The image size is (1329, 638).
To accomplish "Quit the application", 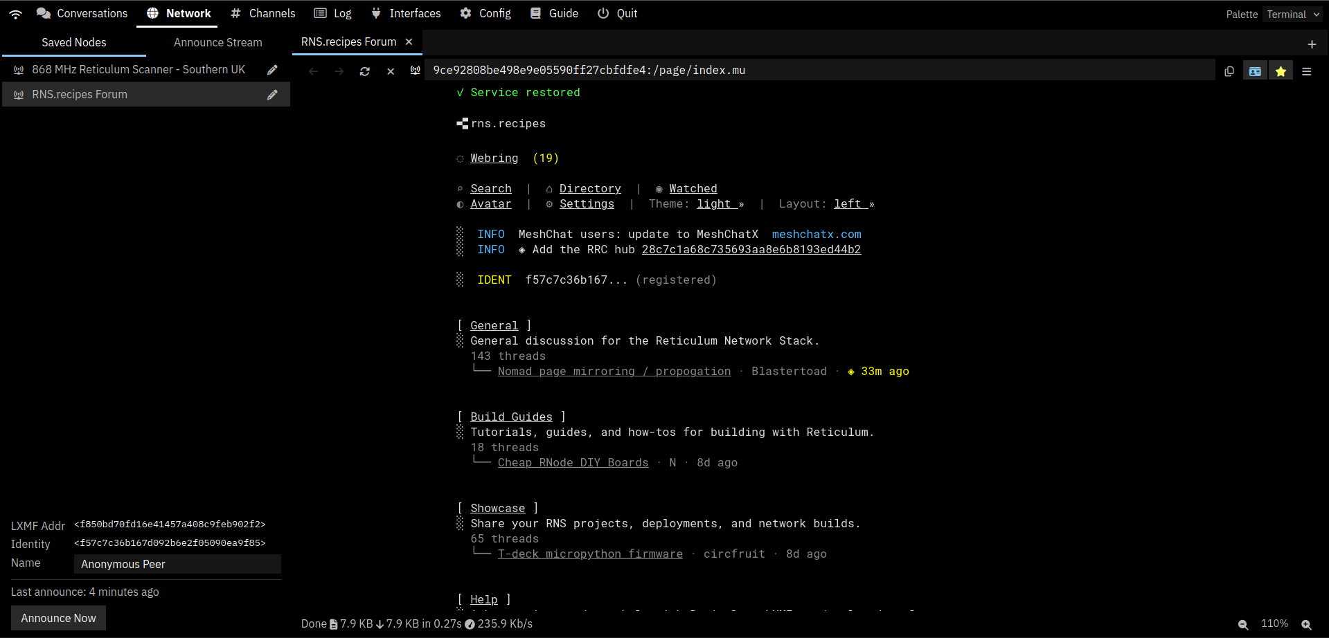I will coord(618,14).
